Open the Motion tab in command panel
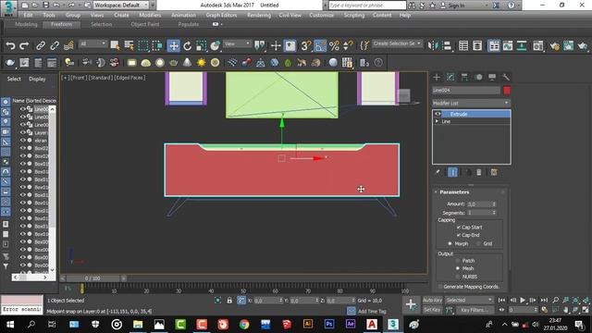 point(478,78)
